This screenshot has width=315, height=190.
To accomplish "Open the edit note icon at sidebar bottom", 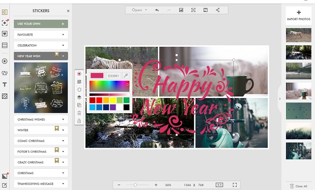I will (x=4, y=185).
